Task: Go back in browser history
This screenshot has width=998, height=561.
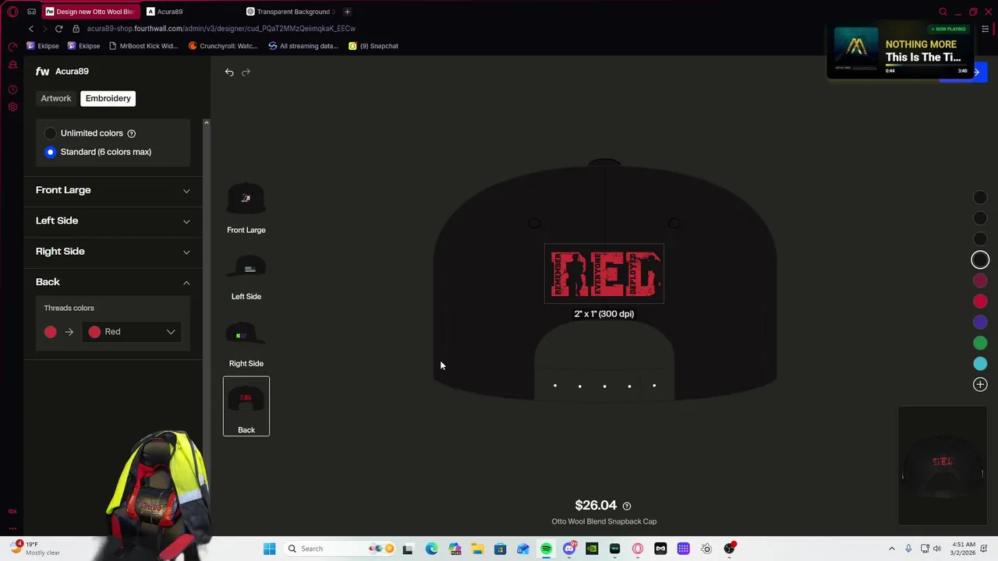Action: [x=31, y=29]
